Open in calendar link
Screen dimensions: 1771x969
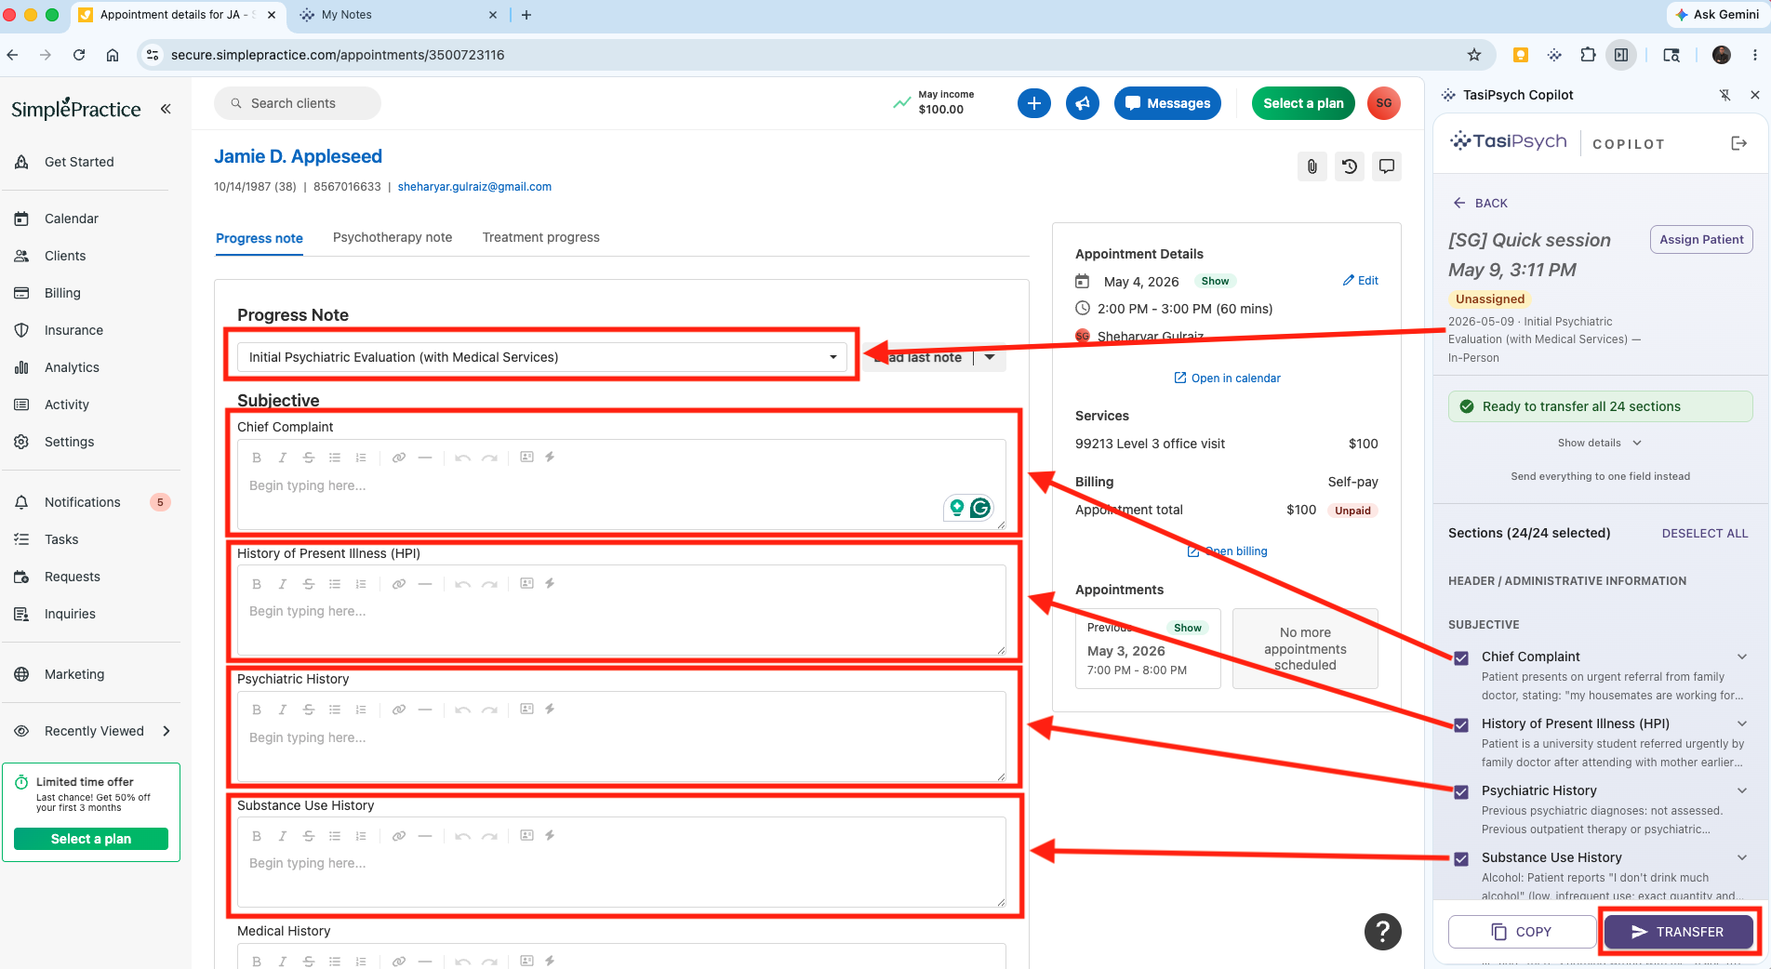[1227, 378]
